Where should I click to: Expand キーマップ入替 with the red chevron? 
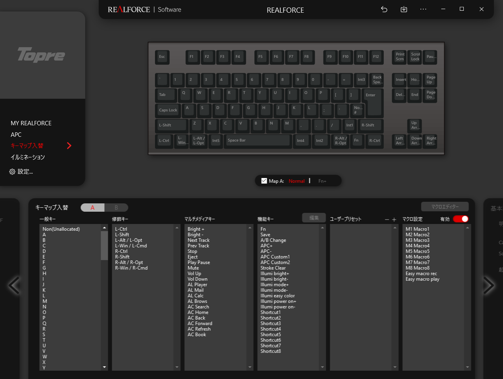(69, 145)
